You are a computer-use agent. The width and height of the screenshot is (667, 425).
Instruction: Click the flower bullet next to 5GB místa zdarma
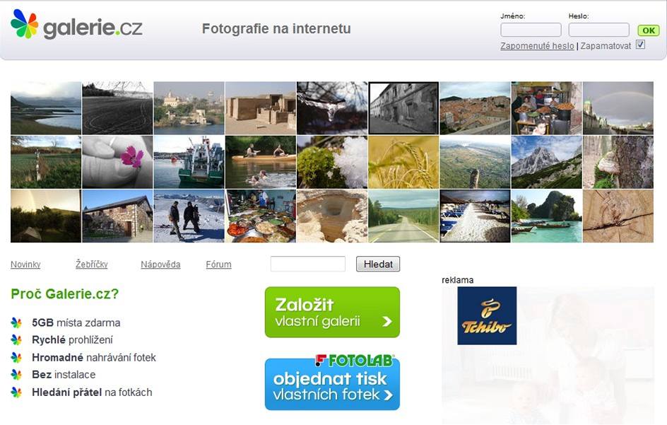click(16, 322)
